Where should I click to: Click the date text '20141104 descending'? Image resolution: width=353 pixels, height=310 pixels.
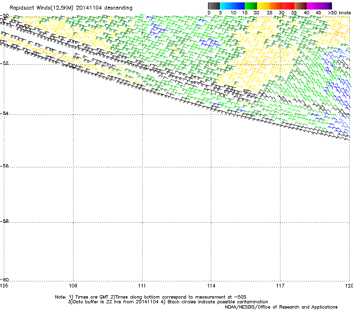104,8
